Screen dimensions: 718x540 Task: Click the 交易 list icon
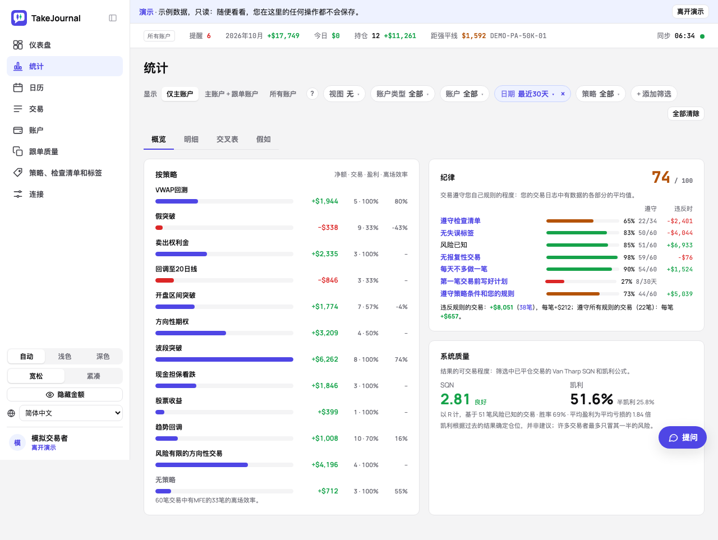(x=18, y=109)
